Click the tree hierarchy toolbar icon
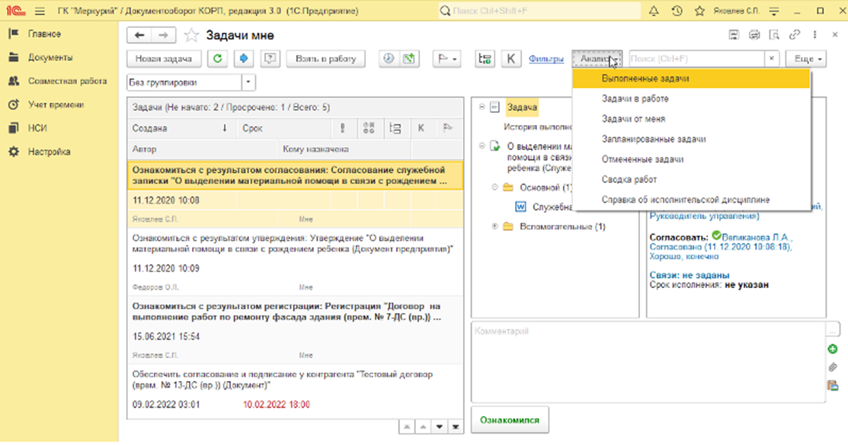Screen dimensions: 848x445 [485, 59]
